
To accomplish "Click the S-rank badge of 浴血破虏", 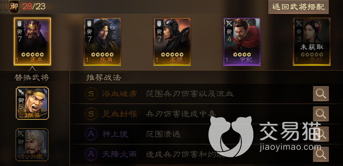I will click(x=91, y=94).
